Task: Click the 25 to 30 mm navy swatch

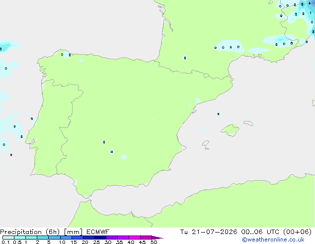Action: coord(100,238)
